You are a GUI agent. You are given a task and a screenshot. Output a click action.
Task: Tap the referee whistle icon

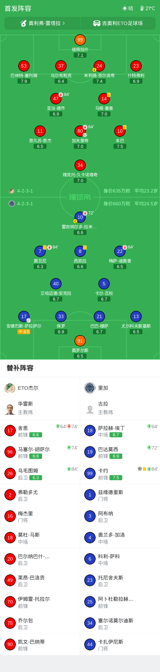coord(23,23)
